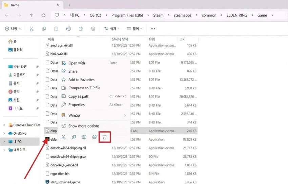Click the Cut scissors icon in the context menu
Viewport: 288px width, 184px height.
coord(64,137)
